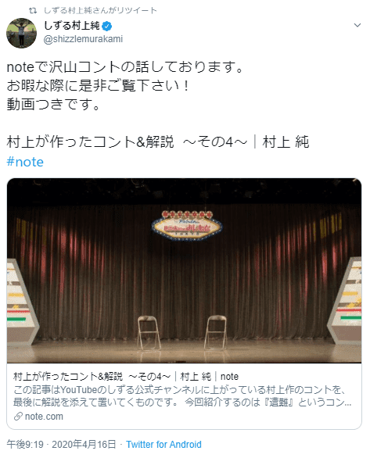Open the note.com domain link
Image resolution: width=370 pixels, height=458 pixels.
pos(44,417)
